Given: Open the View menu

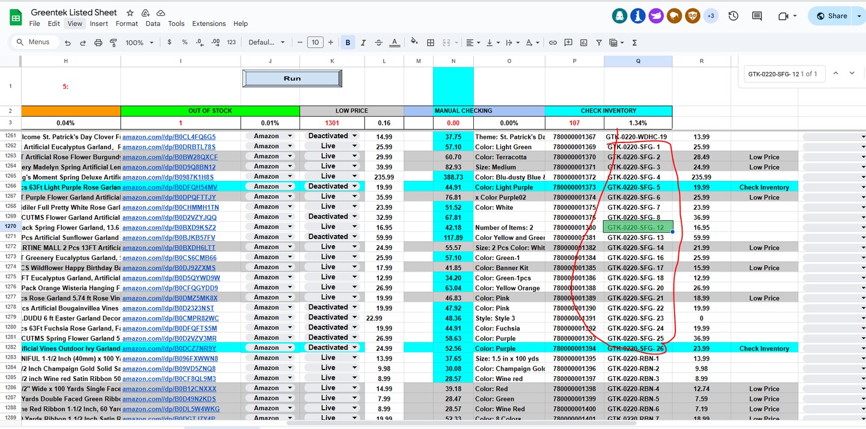Looking at the screenshot, I should click(x=75, y=23).
